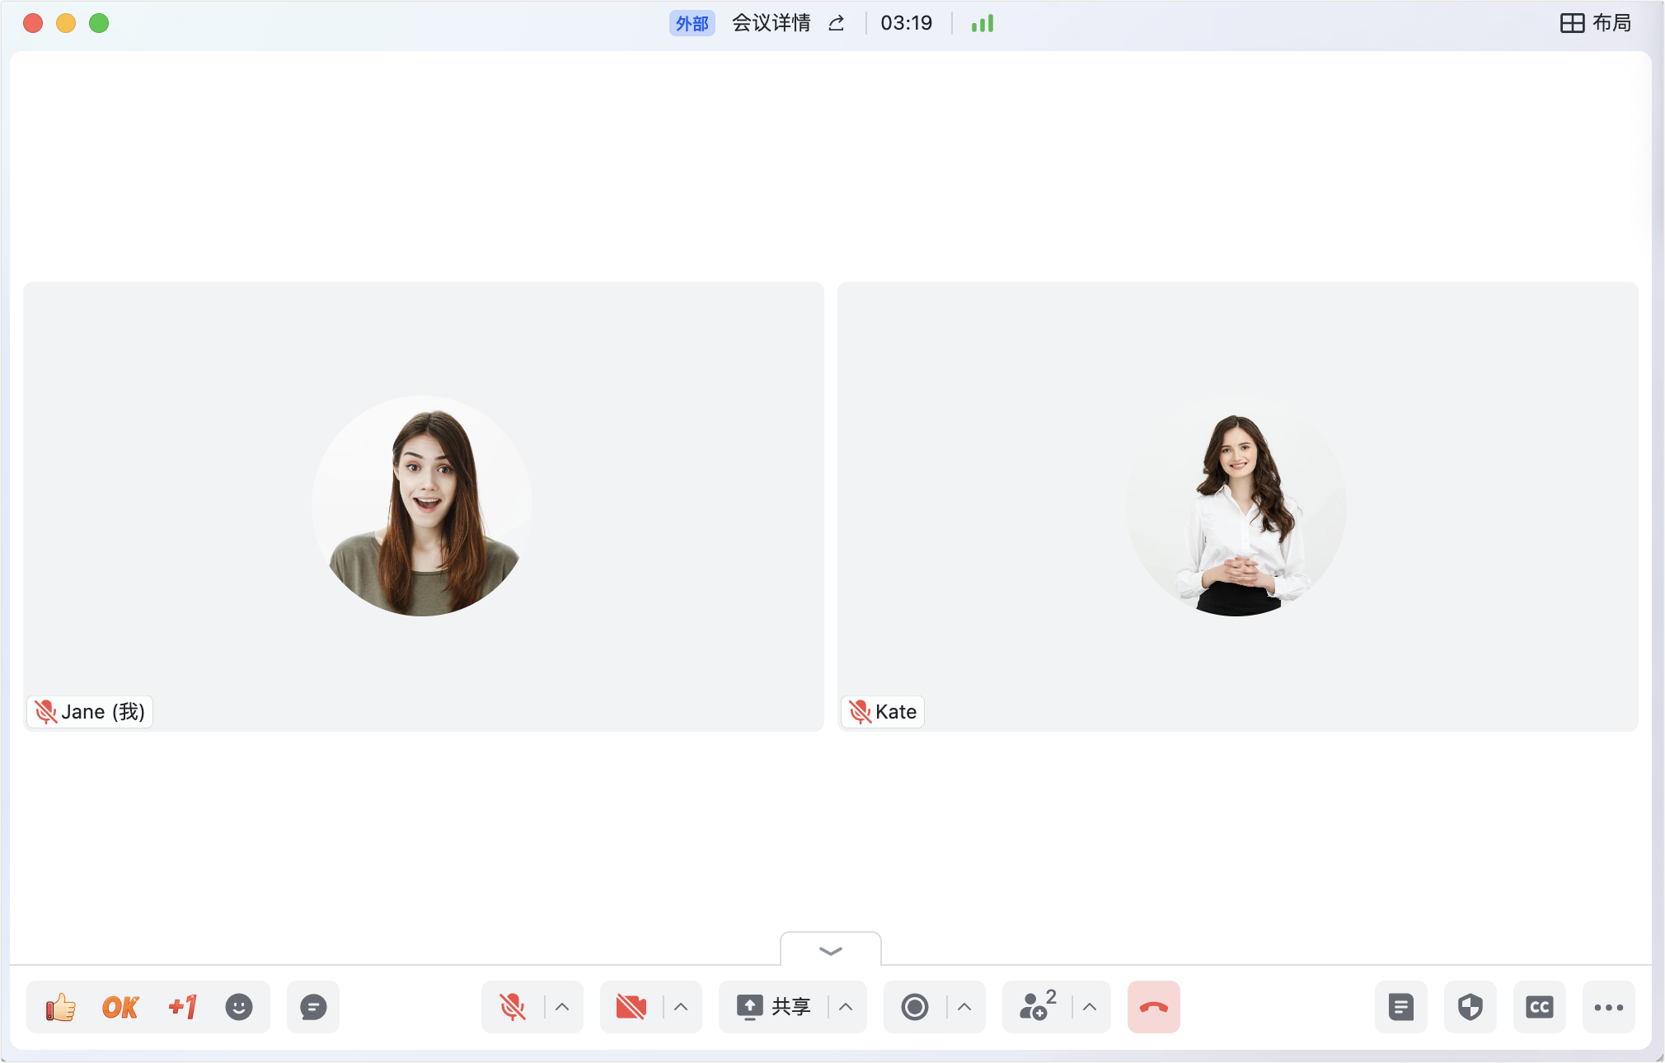Click the Jane (我) name label

pyautogui.click(x=91, y=712)
